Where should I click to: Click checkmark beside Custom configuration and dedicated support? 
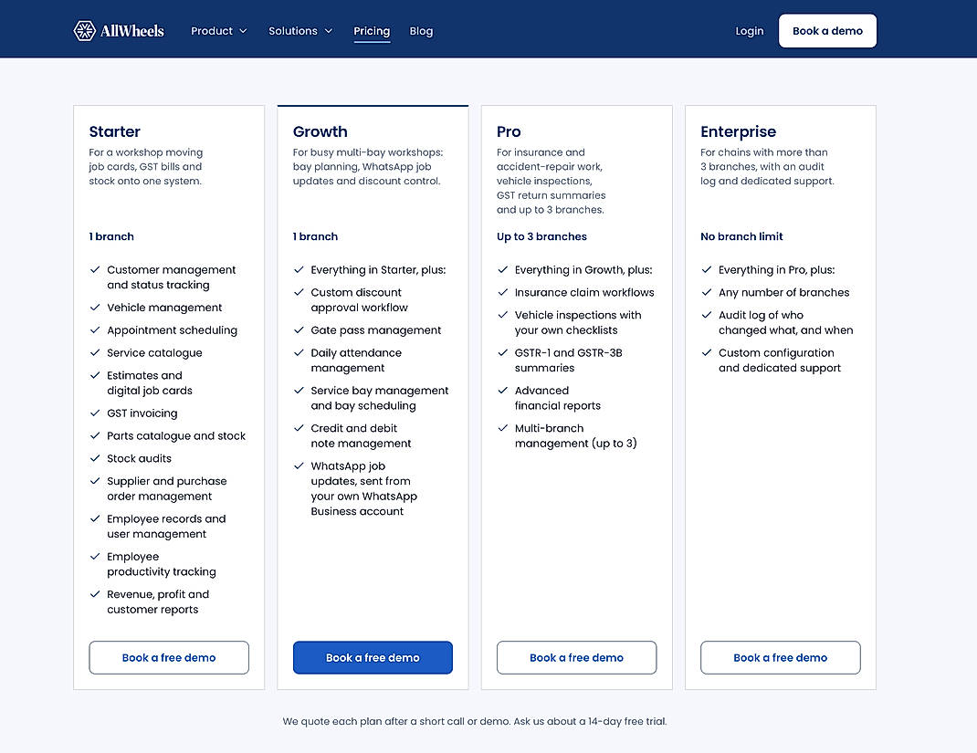[x=706, y=352]
